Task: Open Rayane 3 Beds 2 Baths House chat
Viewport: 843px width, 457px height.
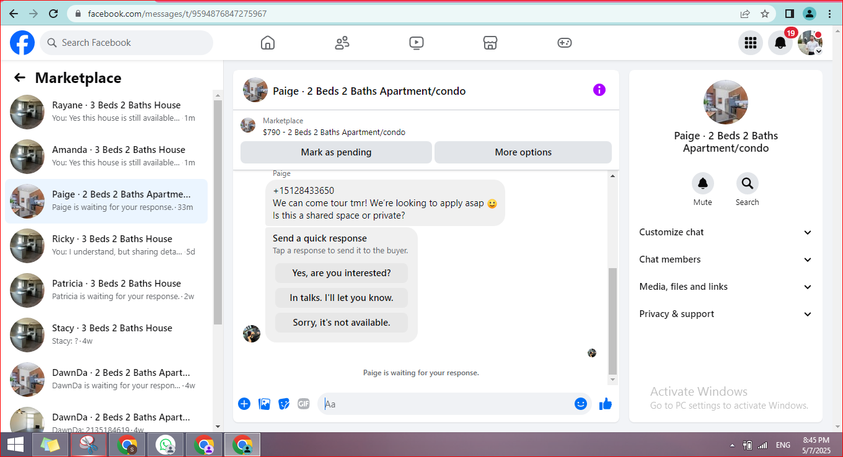Action: point(107,112)
